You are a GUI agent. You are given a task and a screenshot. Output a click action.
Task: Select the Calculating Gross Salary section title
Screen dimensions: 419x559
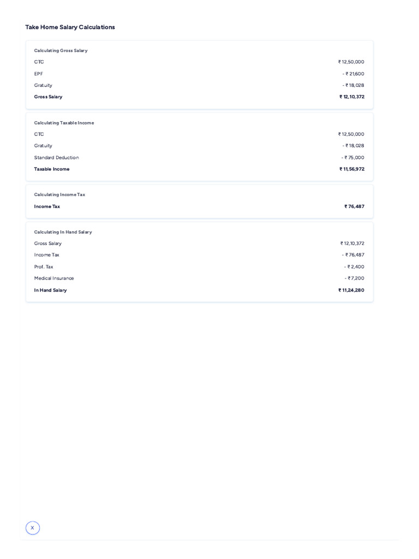(x=61, y=51)
